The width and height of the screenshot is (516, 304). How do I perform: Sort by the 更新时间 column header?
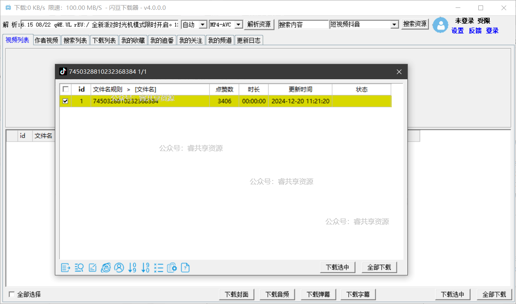click(x=300, y=89)
